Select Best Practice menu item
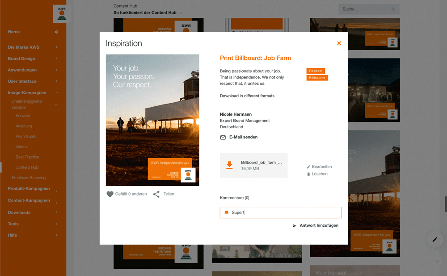 (27, 157)
